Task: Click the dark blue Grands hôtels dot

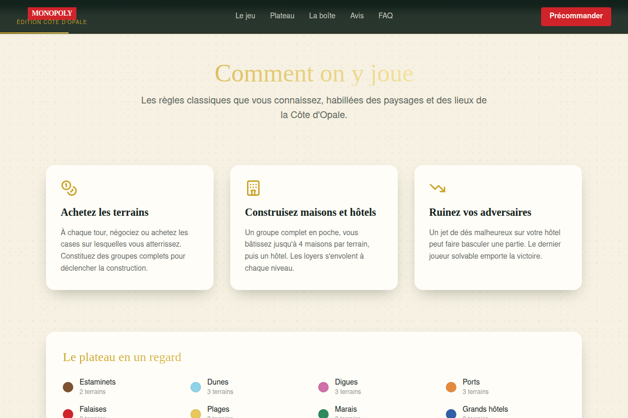Action: tap(451, 414)
